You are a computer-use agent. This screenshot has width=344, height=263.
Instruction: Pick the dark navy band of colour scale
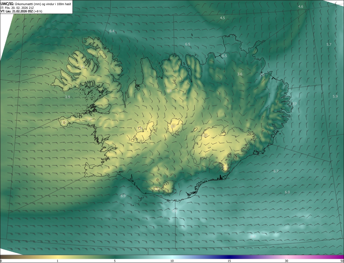tap(230, 257)
